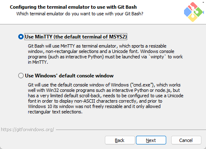Click the yellow diamond of Git logo
The image size is (206, 149).
(x=192, y=18)
